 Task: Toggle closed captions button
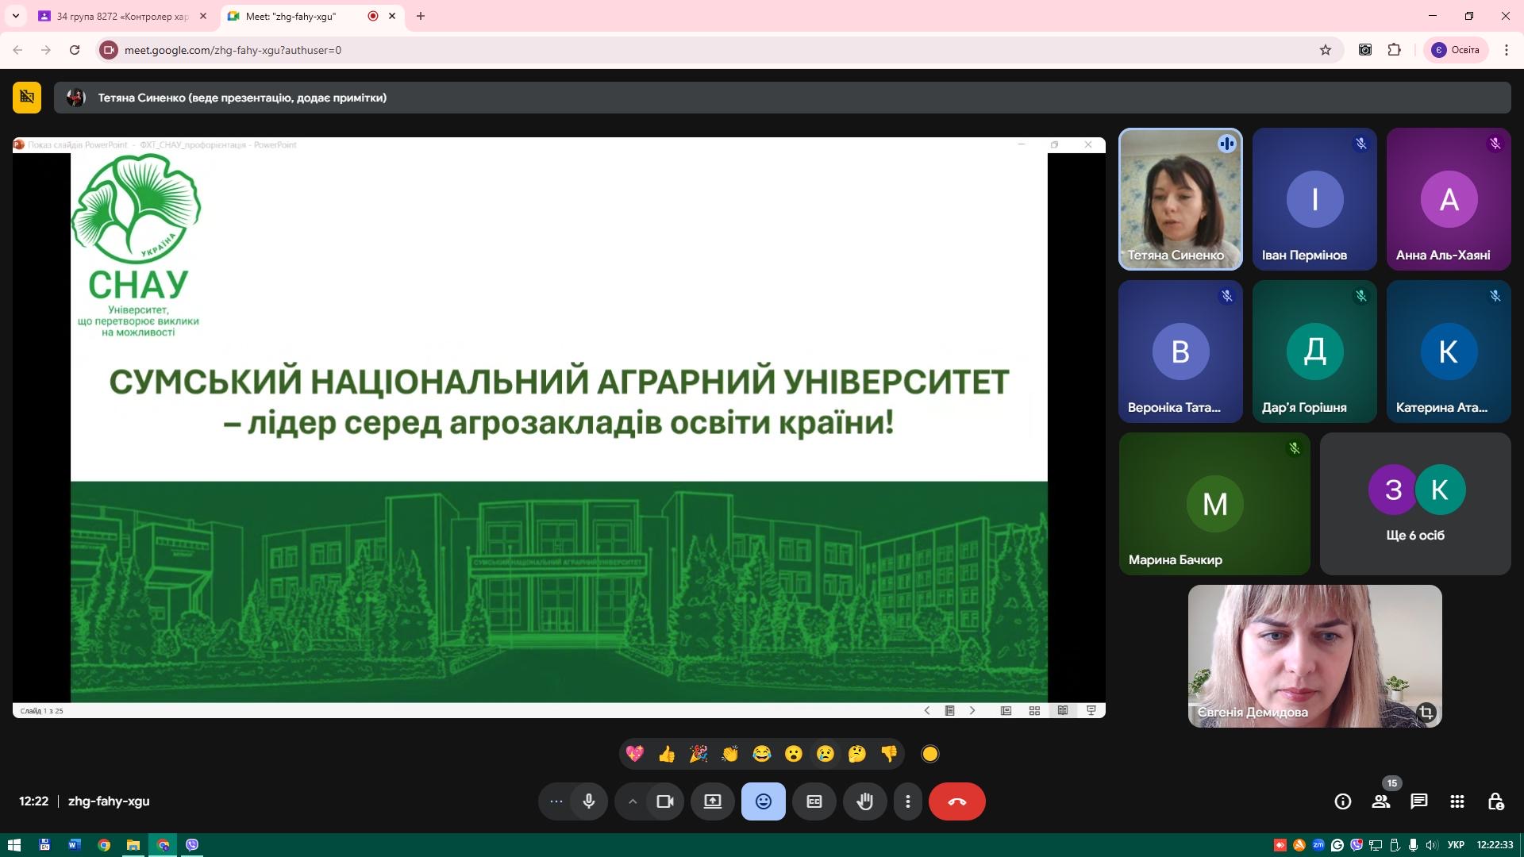click(814, 801)
